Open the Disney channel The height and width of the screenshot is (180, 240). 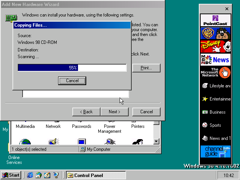pyautogui.click(x=216, y=46)
